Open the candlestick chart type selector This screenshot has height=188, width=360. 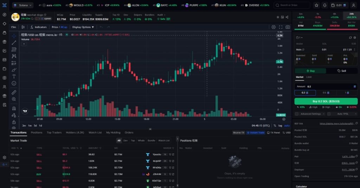tap(23, 27)
